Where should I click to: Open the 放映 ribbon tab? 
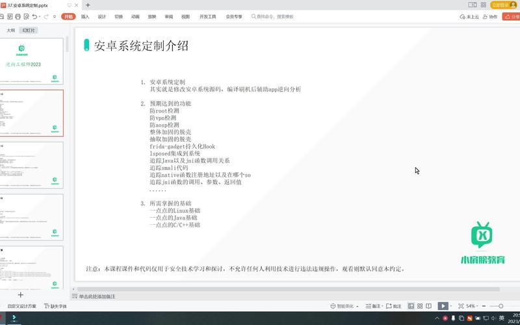(x=152, y=17)
